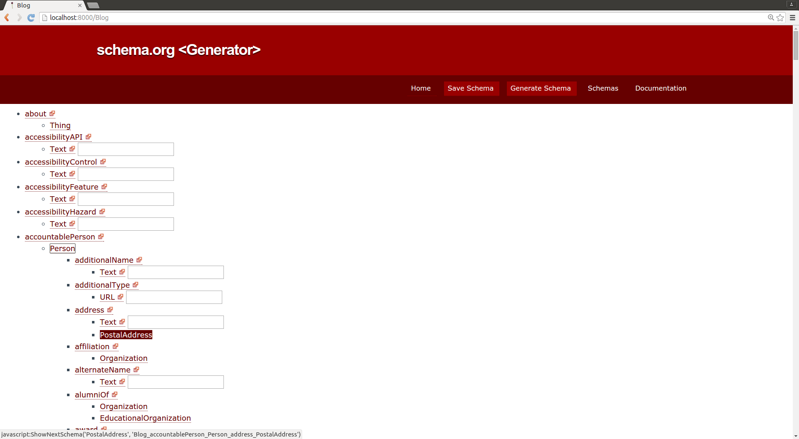This screenshot has width=799, height=439.
Task: Open the Schemas menu item
Action: click(x=603, y=88)
